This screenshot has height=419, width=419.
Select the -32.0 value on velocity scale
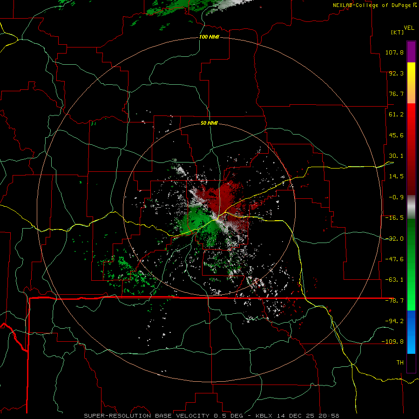coord(394,239)
